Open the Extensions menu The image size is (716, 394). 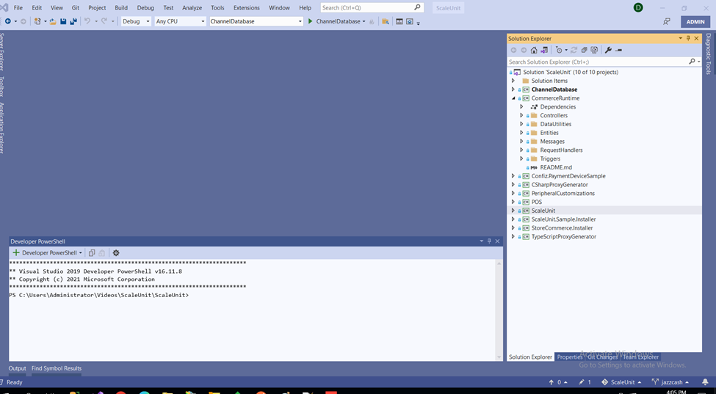click(x=247, y=8)
